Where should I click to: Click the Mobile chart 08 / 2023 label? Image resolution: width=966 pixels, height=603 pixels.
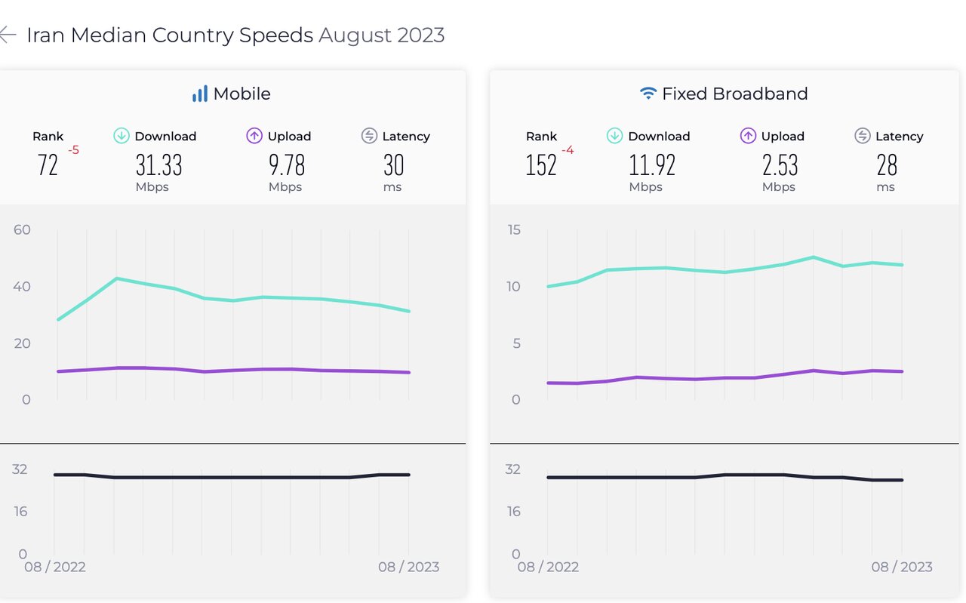click(408, 567)
